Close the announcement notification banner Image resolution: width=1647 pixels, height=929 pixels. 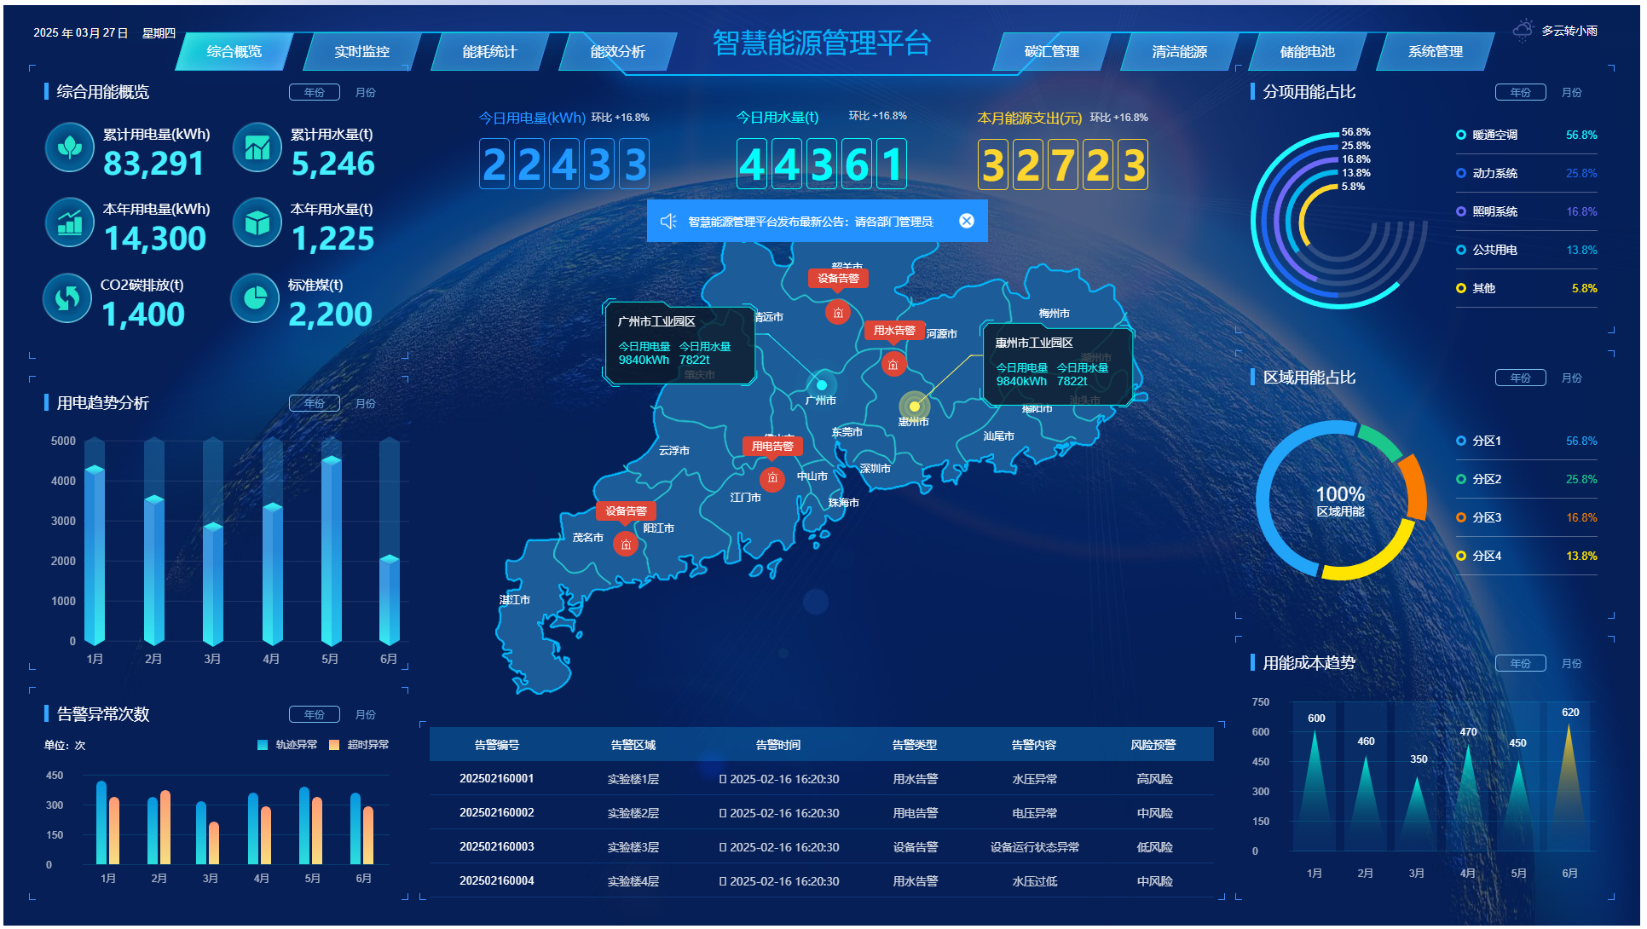(x=966, y=221)
